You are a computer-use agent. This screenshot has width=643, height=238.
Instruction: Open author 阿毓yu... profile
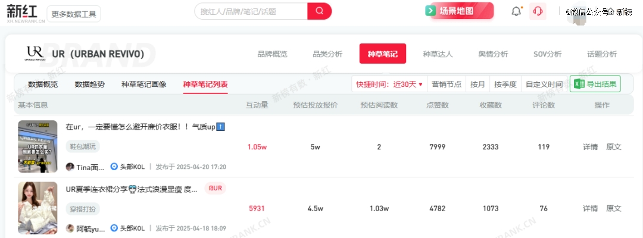(x=86, y=228)
